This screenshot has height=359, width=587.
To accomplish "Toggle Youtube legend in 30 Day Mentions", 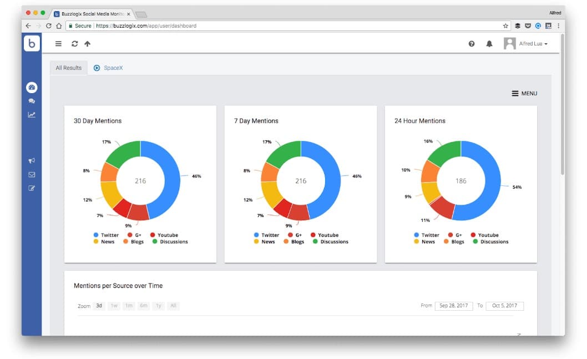I will pos(164,235).
